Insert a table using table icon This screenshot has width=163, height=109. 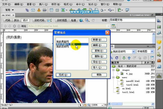[51, 10]
